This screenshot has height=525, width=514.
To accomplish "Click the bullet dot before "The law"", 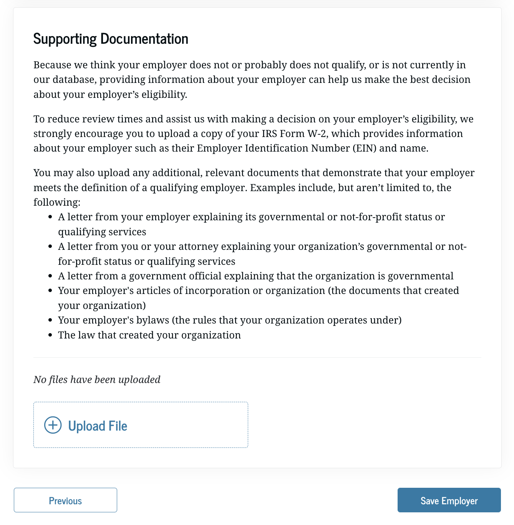I will tap(50, 335).
